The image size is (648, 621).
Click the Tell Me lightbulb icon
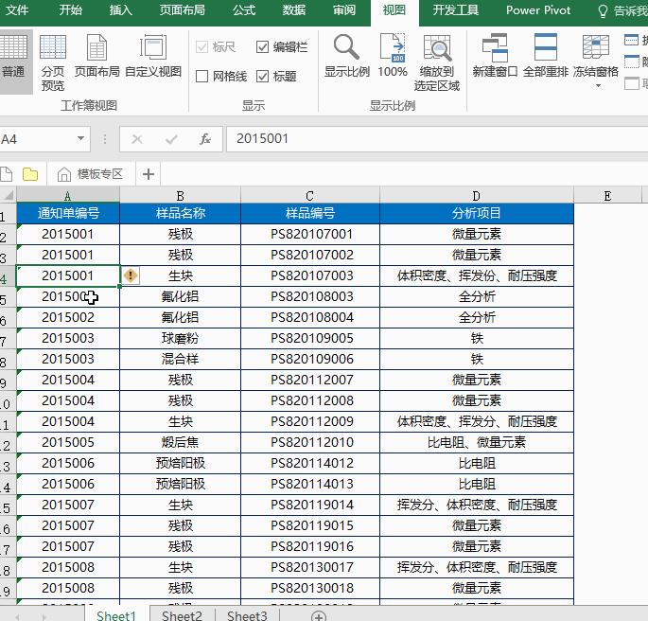[x=603, y=11]
